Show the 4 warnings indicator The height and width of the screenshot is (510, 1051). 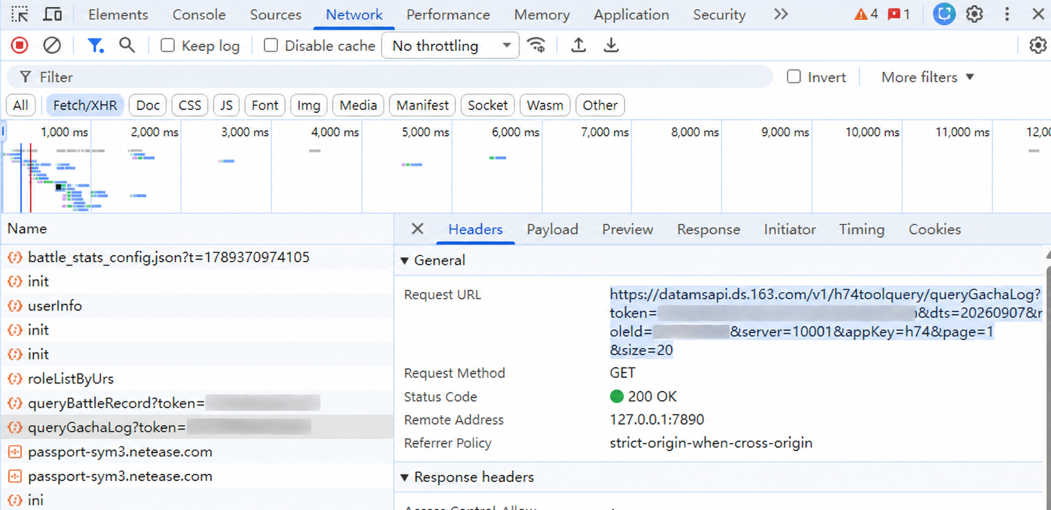[866, 14]
